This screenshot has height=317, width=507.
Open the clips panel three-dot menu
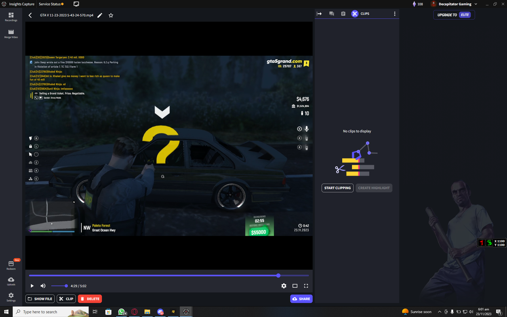pos(395,13)
